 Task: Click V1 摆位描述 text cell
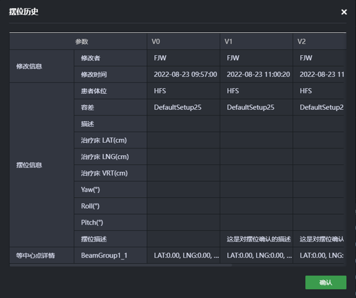256,239
